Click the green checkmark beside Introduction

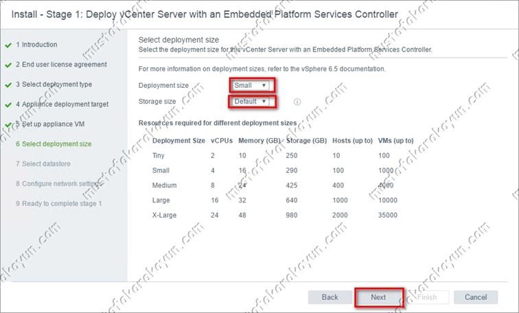coord(8,45)
